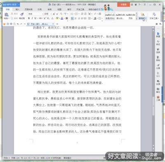The image size is (165, 162).
Task: Open the Text Tools icon in ribbon
Action: click(154, 14)
